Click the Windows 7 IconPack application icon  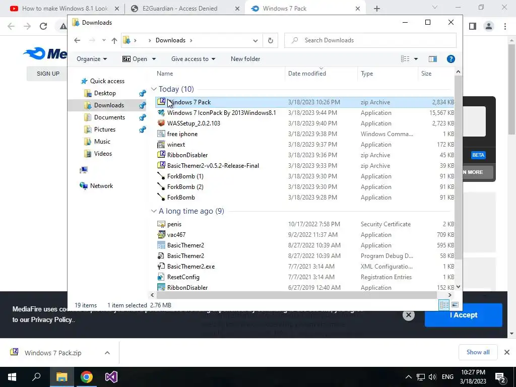coord(161,112)
